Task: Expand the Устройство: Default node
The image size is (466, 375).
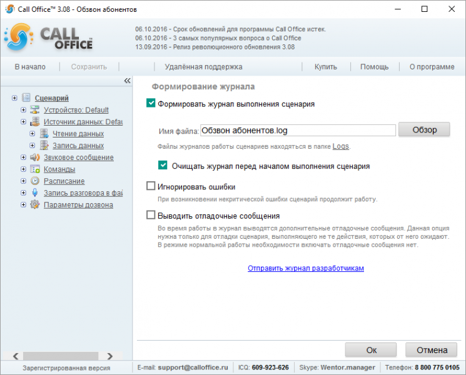Action: pyautogui.click(x=23, y=110)
